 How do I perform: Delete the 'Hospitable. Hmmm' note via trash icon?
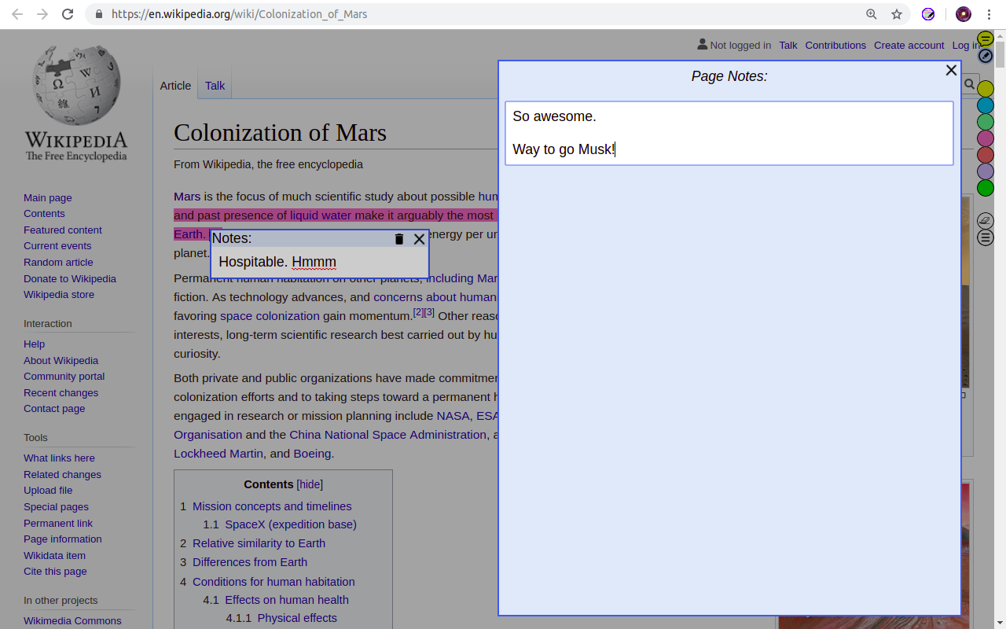(x=398, y=238)
